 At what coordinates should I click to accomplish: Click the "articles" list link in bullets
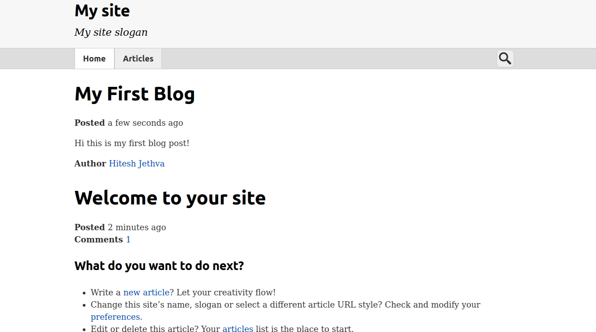click(237, 329)
